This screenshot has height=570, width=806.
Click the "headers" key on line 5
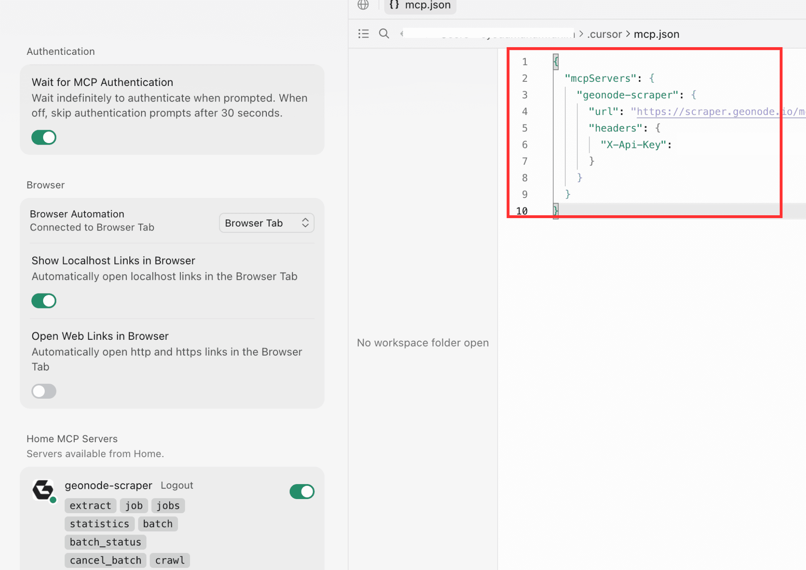click(x=615, y=128)
